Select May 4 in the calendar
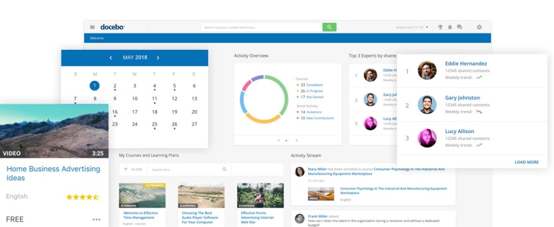 click(155, 86)
